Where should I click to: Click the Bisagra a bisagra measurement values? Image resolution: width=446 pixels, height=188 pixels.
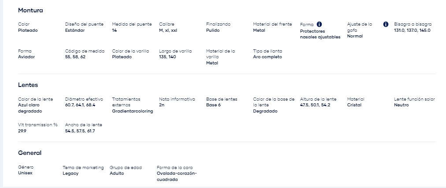[x=412, y=30]
